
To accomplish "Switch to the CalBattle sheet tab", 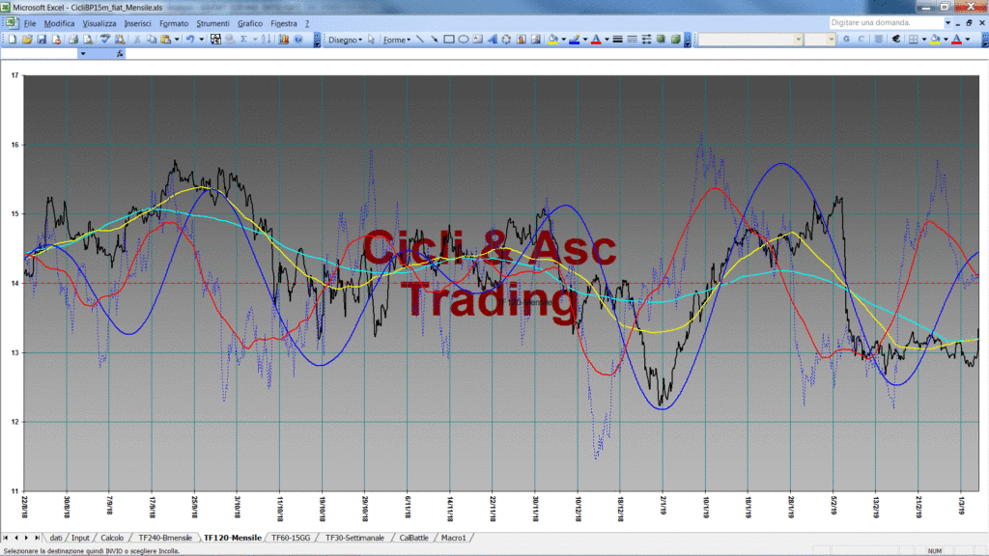I will coord(413,538).
